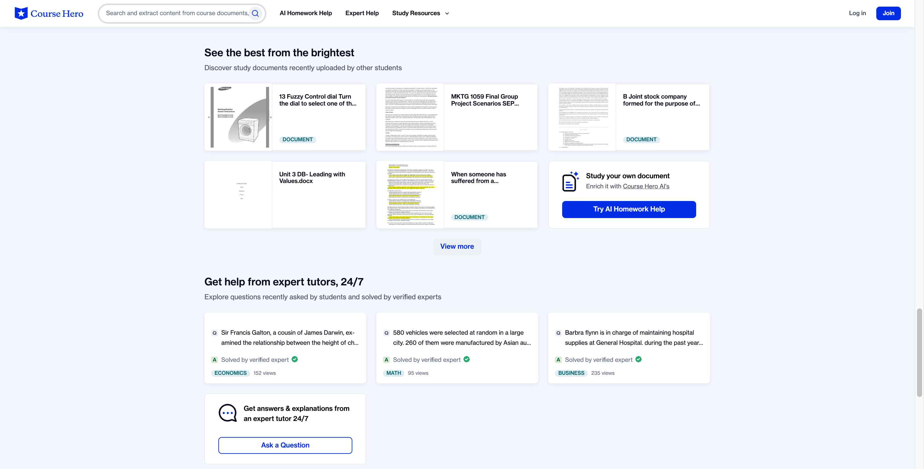Click the Course Hero star logo
Image resolution: width=924 pixels, height=469 pixels.
click(21, 13)
